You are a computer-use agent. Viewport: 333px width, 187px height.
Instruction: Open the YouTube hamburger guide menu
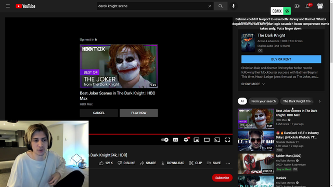(x=8, y=6)
